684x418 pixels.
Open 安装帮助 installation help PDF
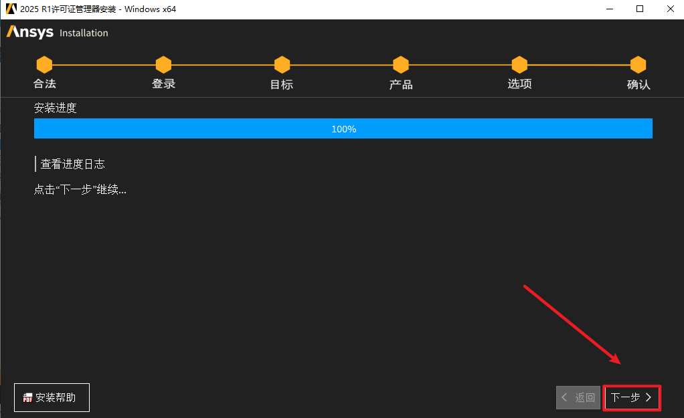(52, 397)
